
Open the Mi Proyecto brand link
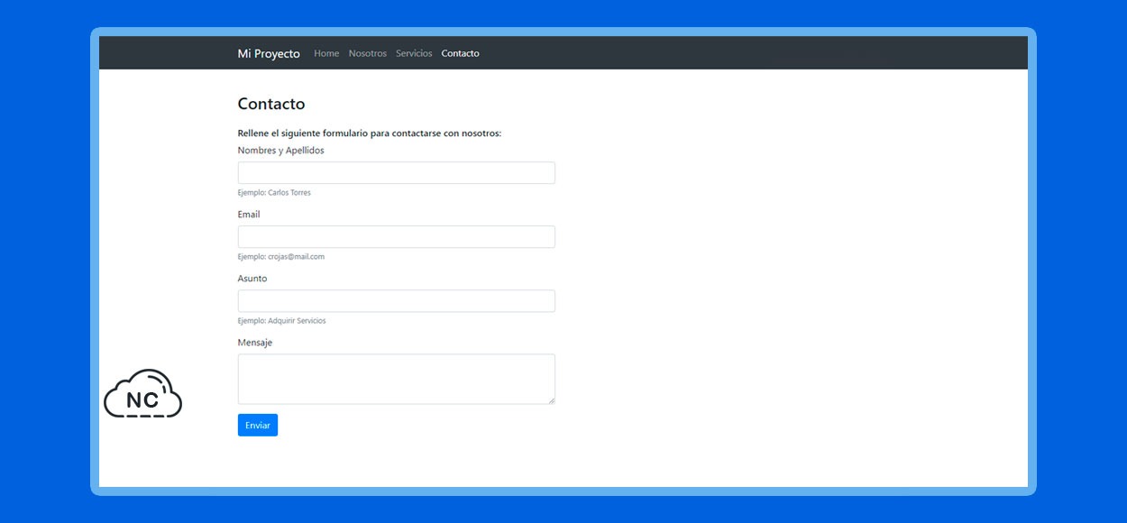click(x=269, y=53)
